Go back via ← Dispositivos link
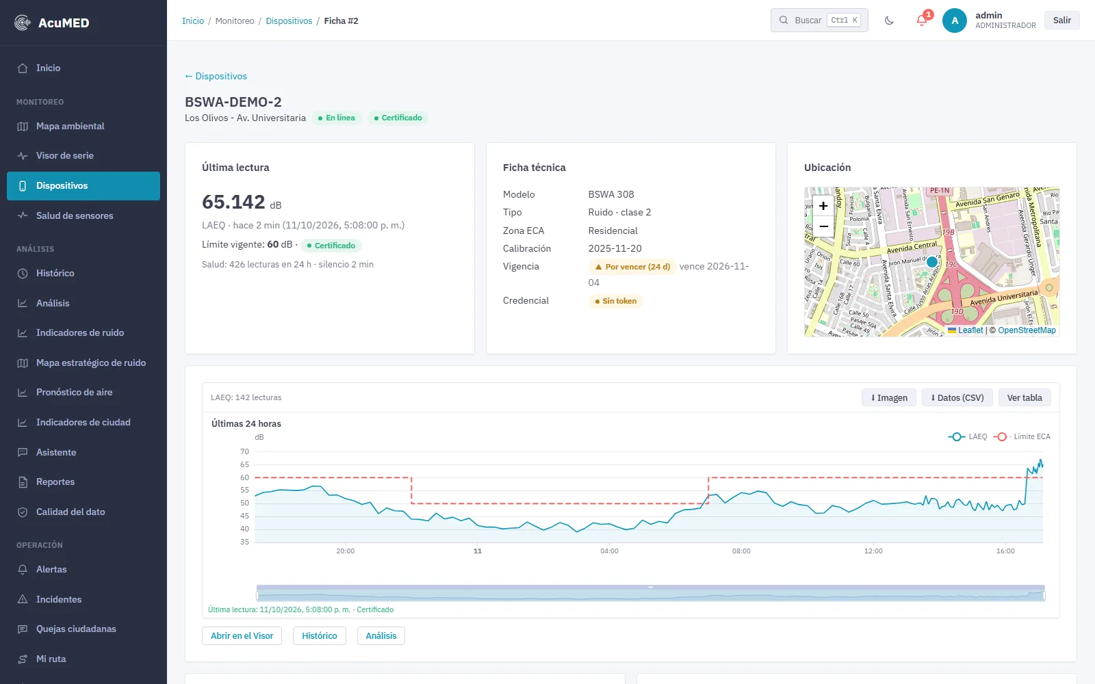The height and width of the screenshot is (684, 1095). click(x=216, y=77)
